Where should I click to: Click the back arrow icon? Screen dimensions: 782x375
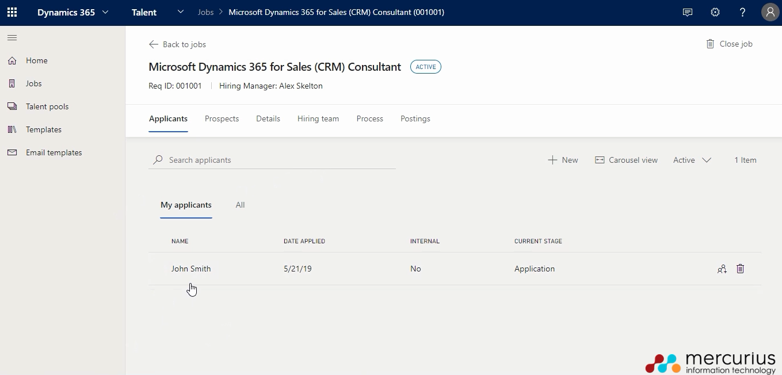tap(154, 44)
